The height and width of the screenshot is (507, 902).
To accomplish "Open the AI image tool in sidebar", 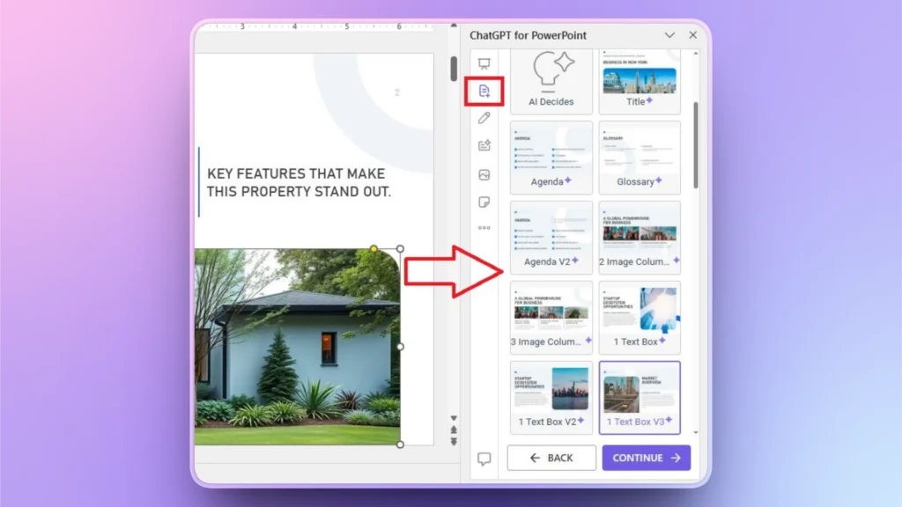I will click(x=484, y=174).
